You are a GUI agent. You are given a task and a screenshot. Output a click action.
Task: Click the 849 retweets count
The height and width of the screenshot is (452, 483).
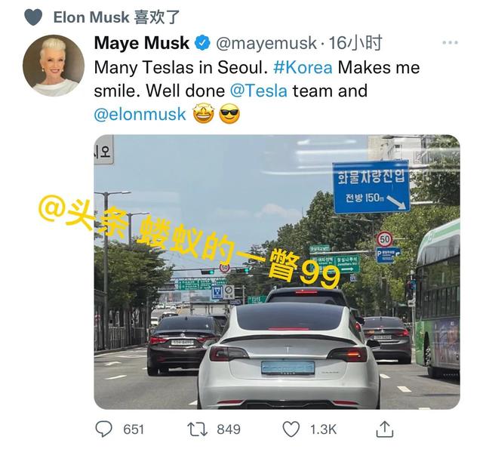point(229,429)
